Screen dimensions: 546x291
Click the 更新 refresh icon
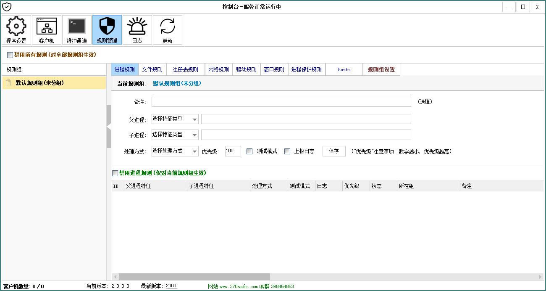coord(168,30)
